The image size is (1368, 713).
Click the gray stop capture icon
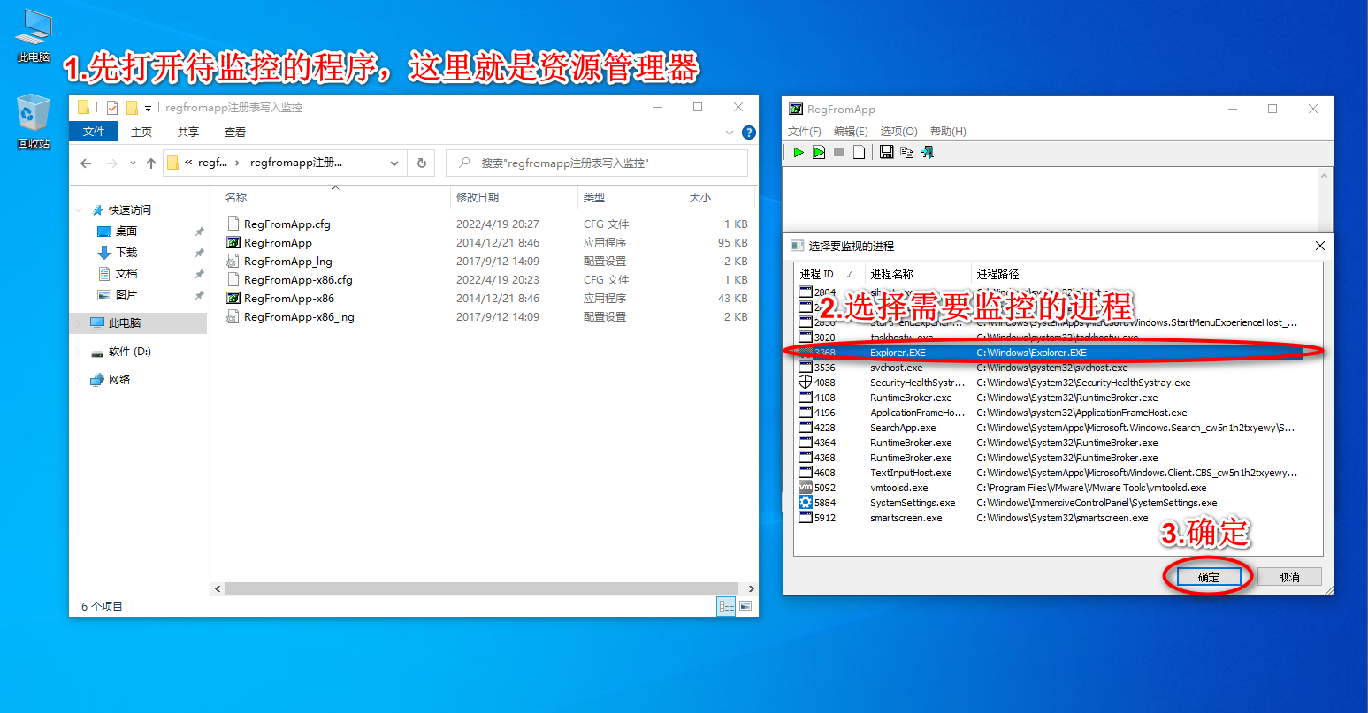click(838, 153)
